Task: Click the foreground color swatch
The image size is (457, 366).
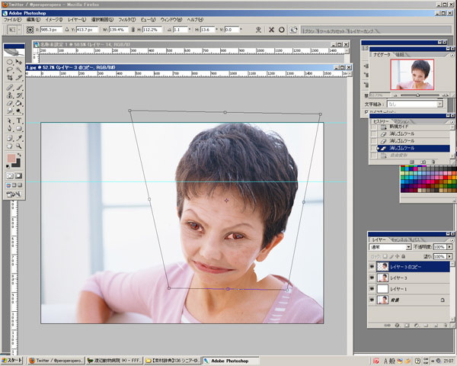Action: click(x=11, y=158)
